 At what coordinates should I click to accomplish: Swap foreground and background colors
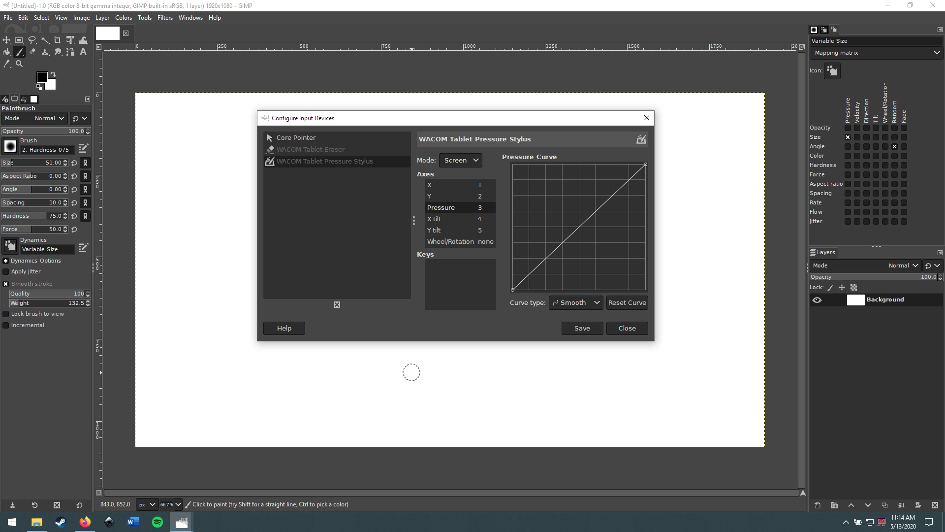click(53, 74)
